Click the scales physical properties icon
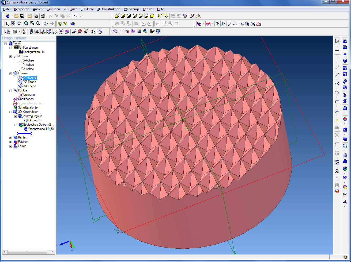 pyautogui.click(x=158, y=31)
